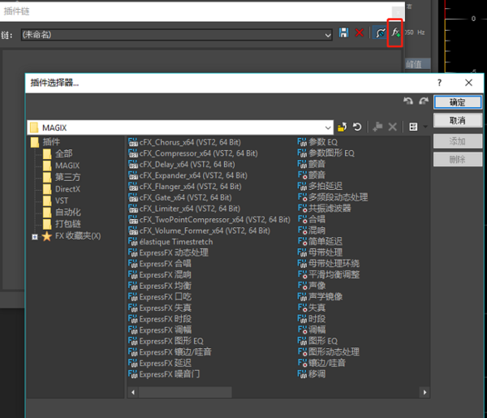This screenshot has height=418, width=487.
Task: Select ExpressFX 噪音门 plugin
Action: click(164, 374)
